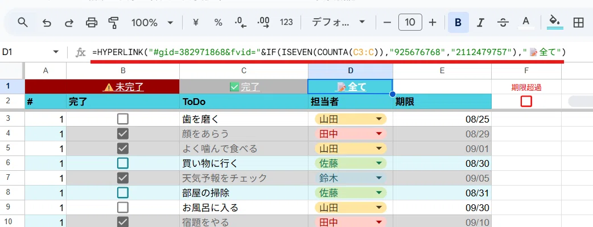
Task: Select the 部屋の掃除 task cell
Action: pos(244,193)
